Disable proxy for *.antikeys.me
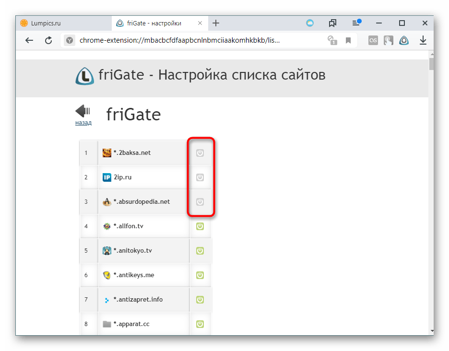449x351 pixels. [200, 275]
